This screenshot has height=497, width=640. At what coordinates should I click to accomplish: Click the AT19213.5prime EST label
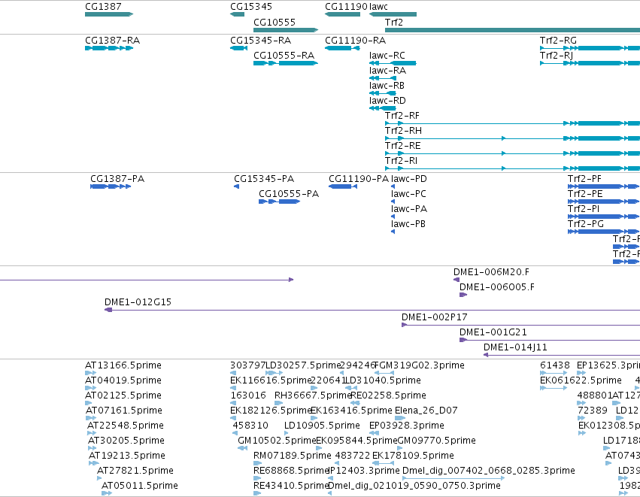tap(127, 456)
